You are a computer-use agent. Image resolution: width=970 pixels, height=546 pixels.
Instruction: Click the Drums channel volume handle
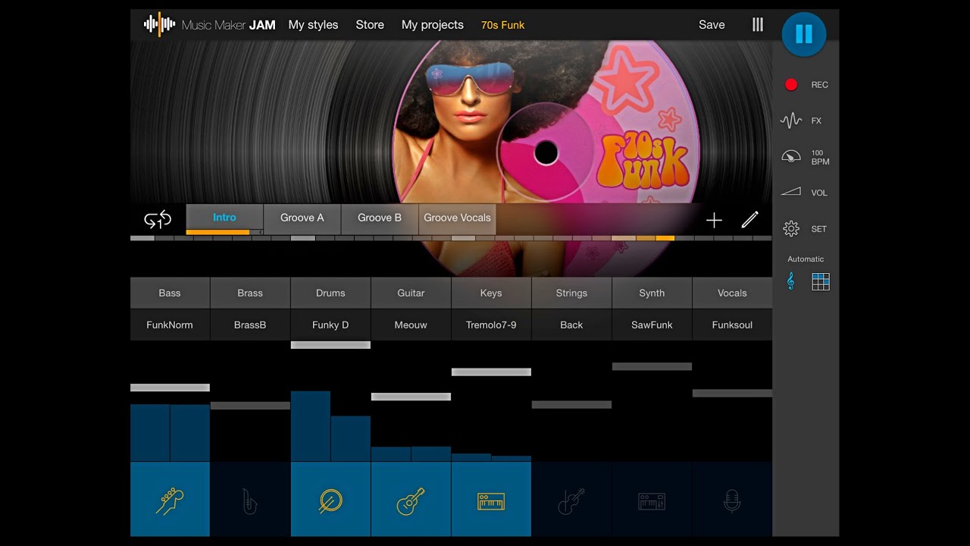coord(330,345)
